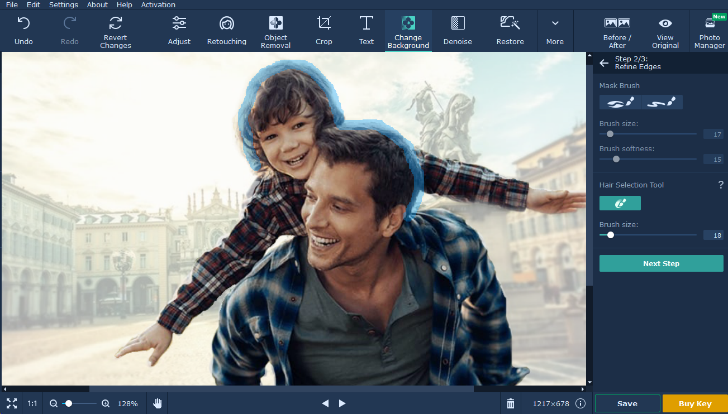Open the Restore tool
This screenshot has width=728, height=414.
[510, 31]
